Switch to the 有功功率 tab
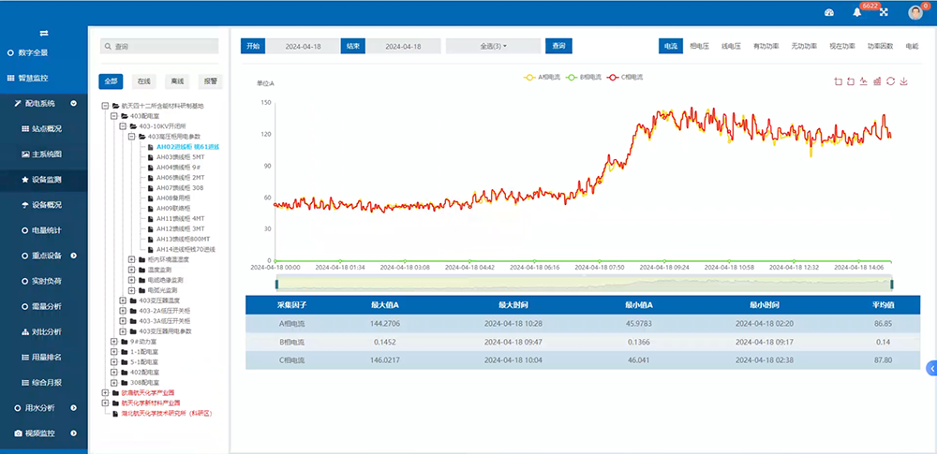Viewport: 937px width, 454px height. point(766,46)
